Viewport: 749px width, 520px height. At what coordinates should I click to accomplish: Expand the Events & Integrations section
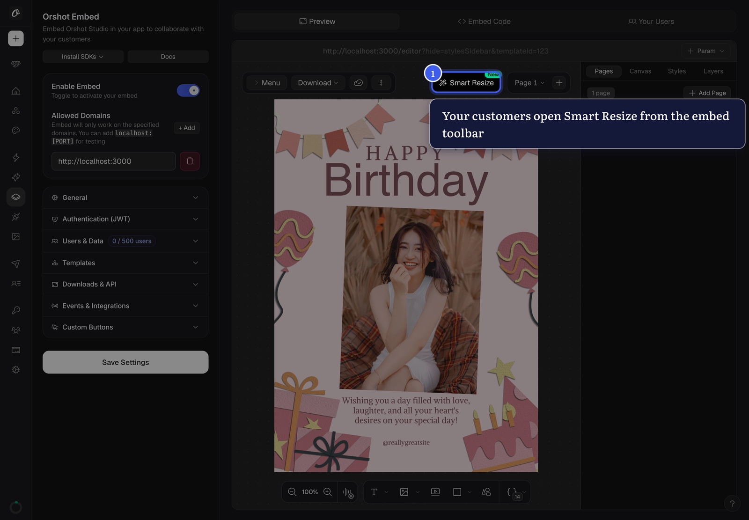tap(125, 306)
